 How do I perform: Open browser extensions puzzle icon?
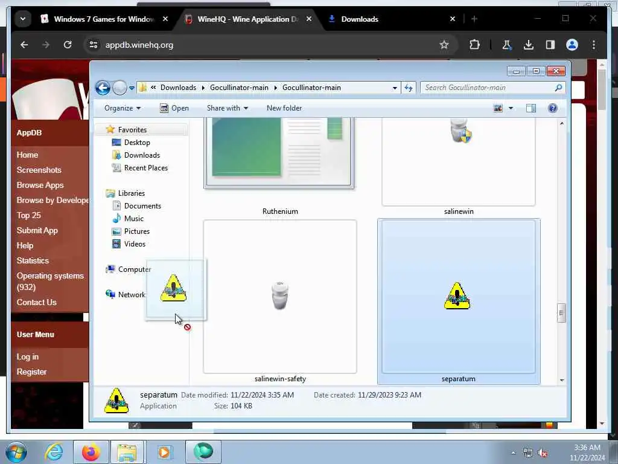tap(474, 45)
